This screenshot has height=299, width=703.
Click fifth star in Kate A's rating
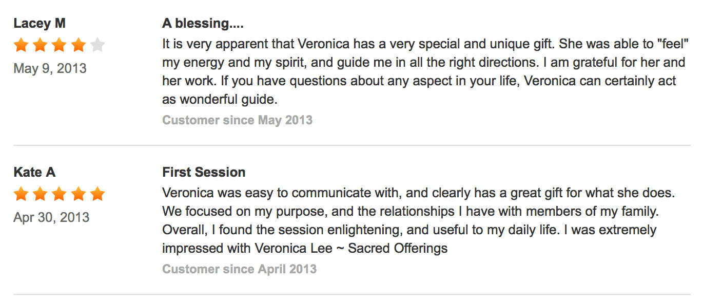(x=97, y=194)
